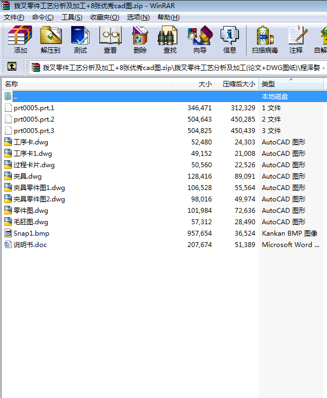This screenshot has width=327, height=398.
Task: Click the 工序卡.dwg AutoCAD icon
Action: pyautogui.click(x=8, y=142)
